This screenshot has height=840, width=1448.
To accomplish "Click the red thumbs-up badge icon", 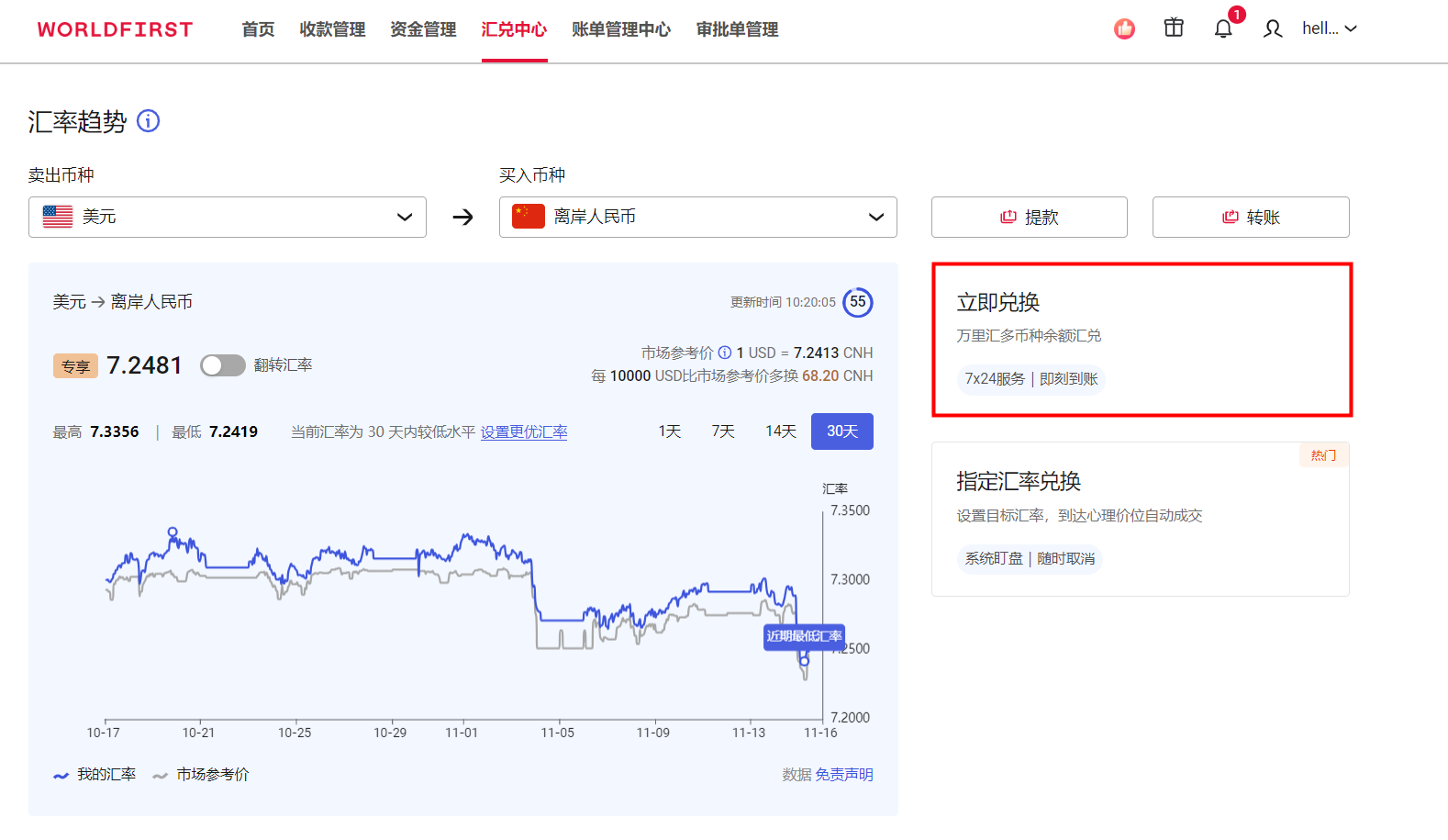I will tap(1124, 29).
